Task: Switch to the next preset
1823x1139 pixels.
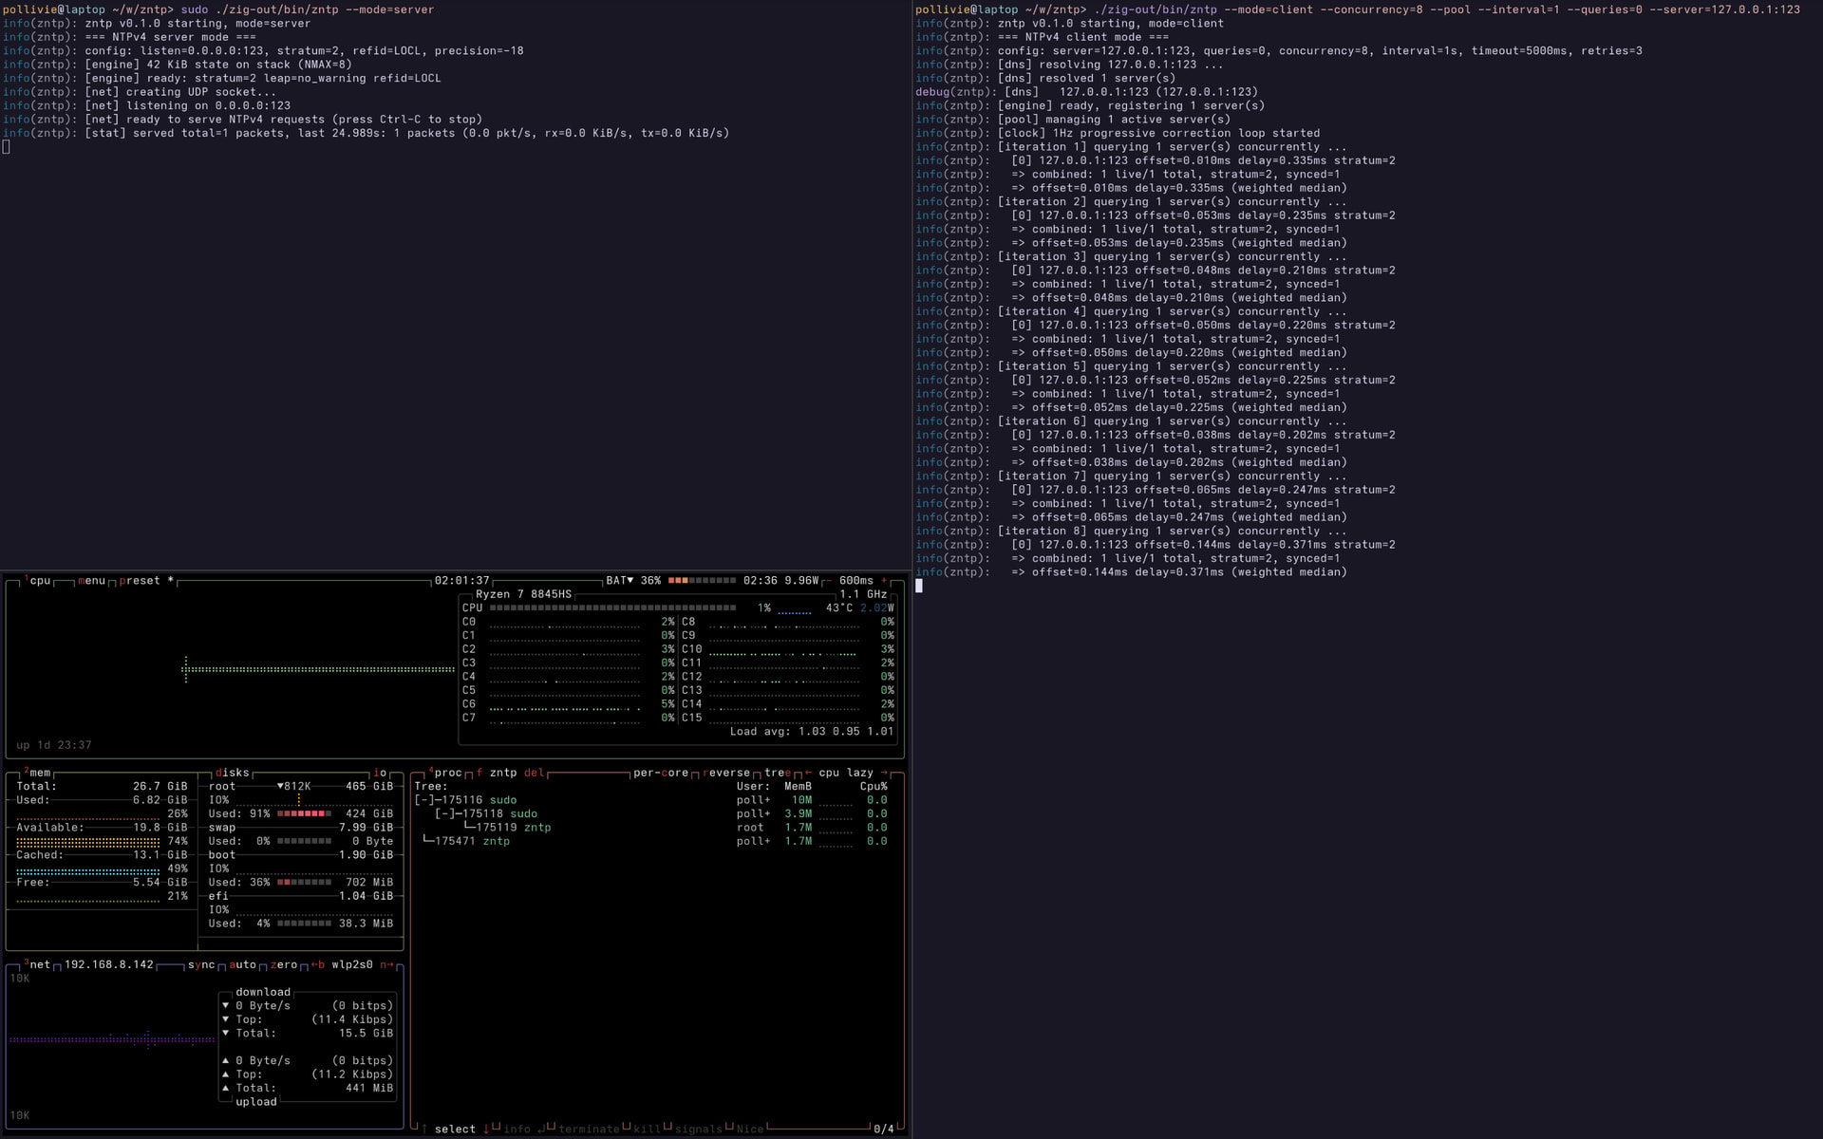Action: tap(140, 581)
